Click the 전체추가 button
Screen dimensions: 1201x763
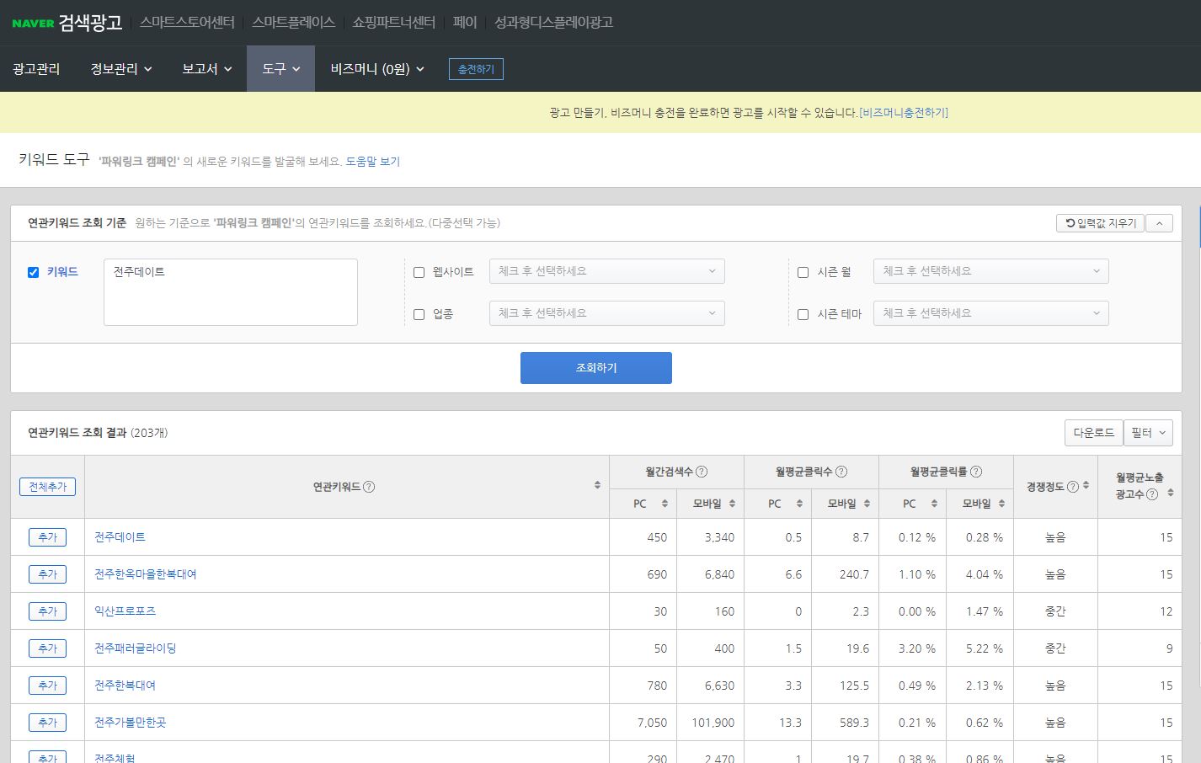coord(47,487)
